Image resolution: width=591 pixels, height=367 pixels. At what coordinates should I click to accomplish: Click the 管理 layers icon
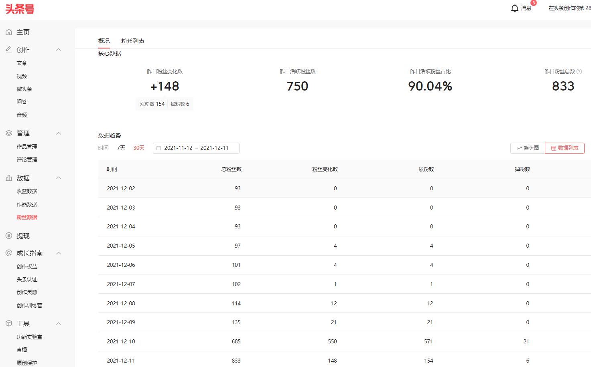(x=9, y=133)
